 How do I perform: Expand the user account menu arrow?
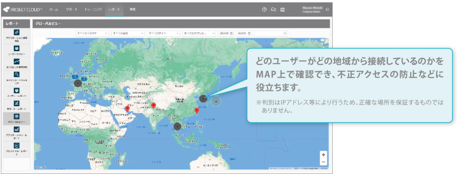(328, 10)
